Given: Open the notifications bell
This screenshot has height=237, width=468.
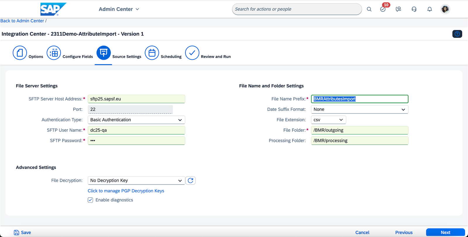Looking at the screenshot, I should click(429, 9).
